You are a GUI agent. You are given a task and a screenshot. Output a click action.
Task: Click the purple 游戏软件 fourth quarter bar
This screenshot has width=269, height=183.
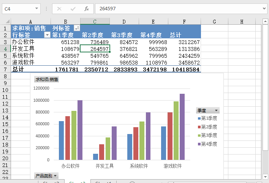(182, 127)
